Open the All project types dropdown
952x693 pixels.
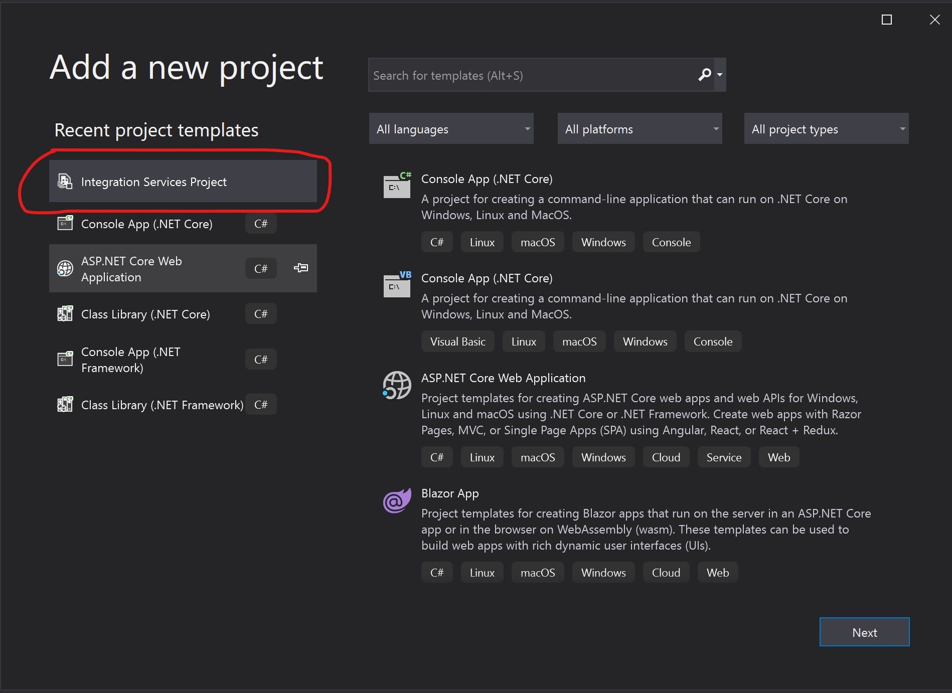pyautogui.click(x=826, y=129)
